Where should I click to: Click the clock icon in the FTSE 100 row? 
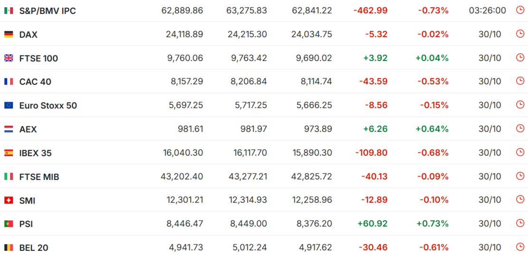click(520, 58)
